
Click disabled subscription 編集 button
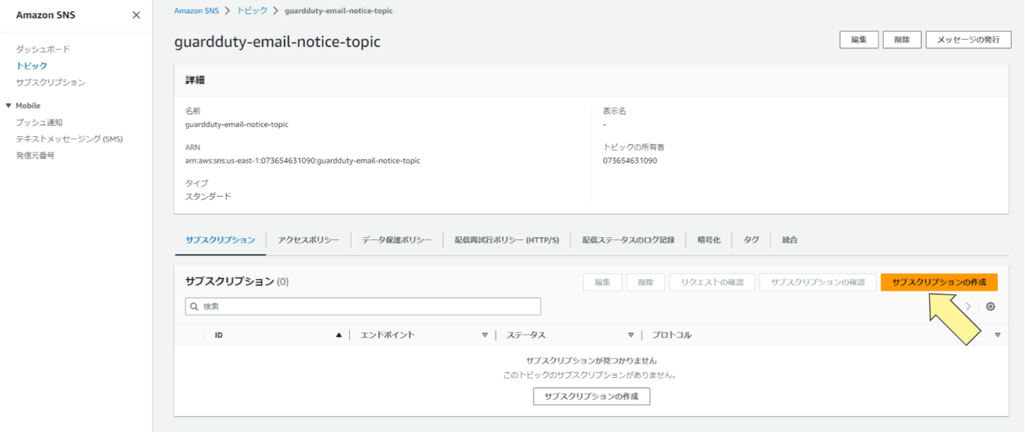(603, 283)
